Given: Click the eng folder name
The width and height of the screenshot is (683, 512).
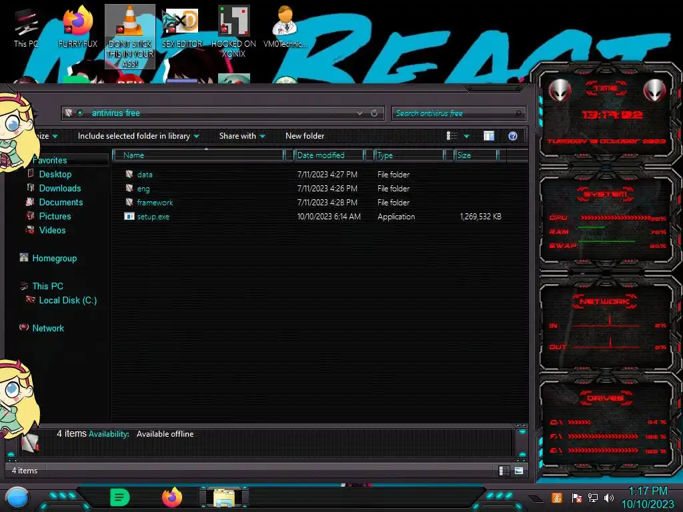Looking at the screenshot, I should click(x=143, y=189).
